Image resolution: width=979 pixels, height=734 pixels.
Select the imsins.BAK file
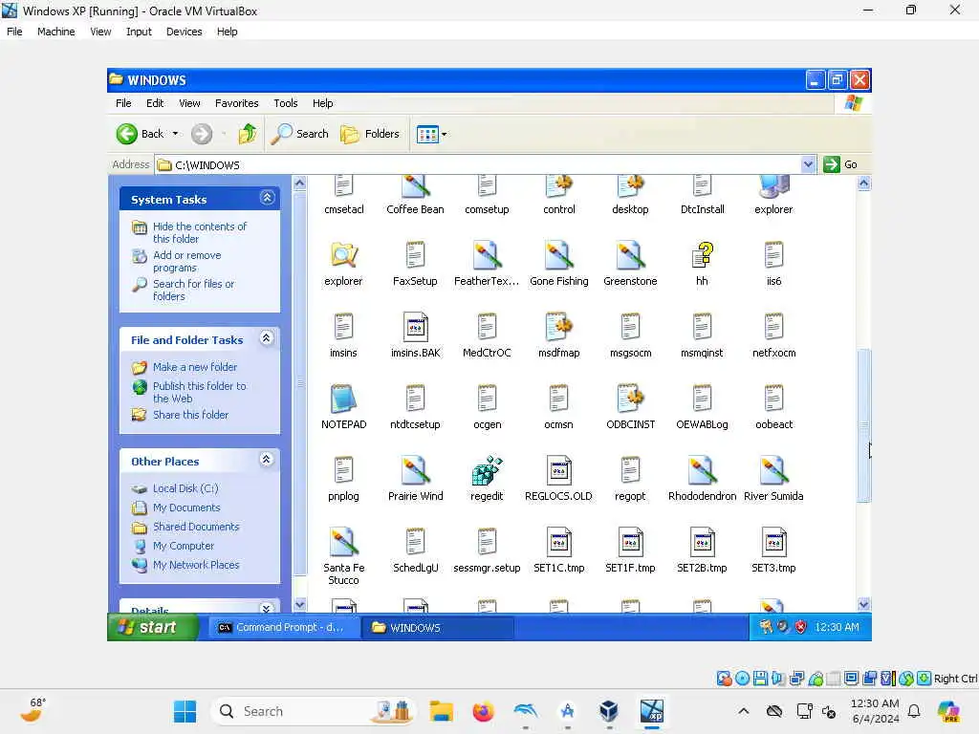click(x=415, y=327)
